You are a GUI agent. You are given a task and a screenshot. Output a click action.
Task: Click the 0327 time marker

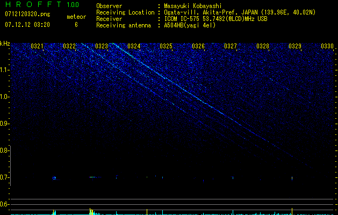[x=231, y=46]
